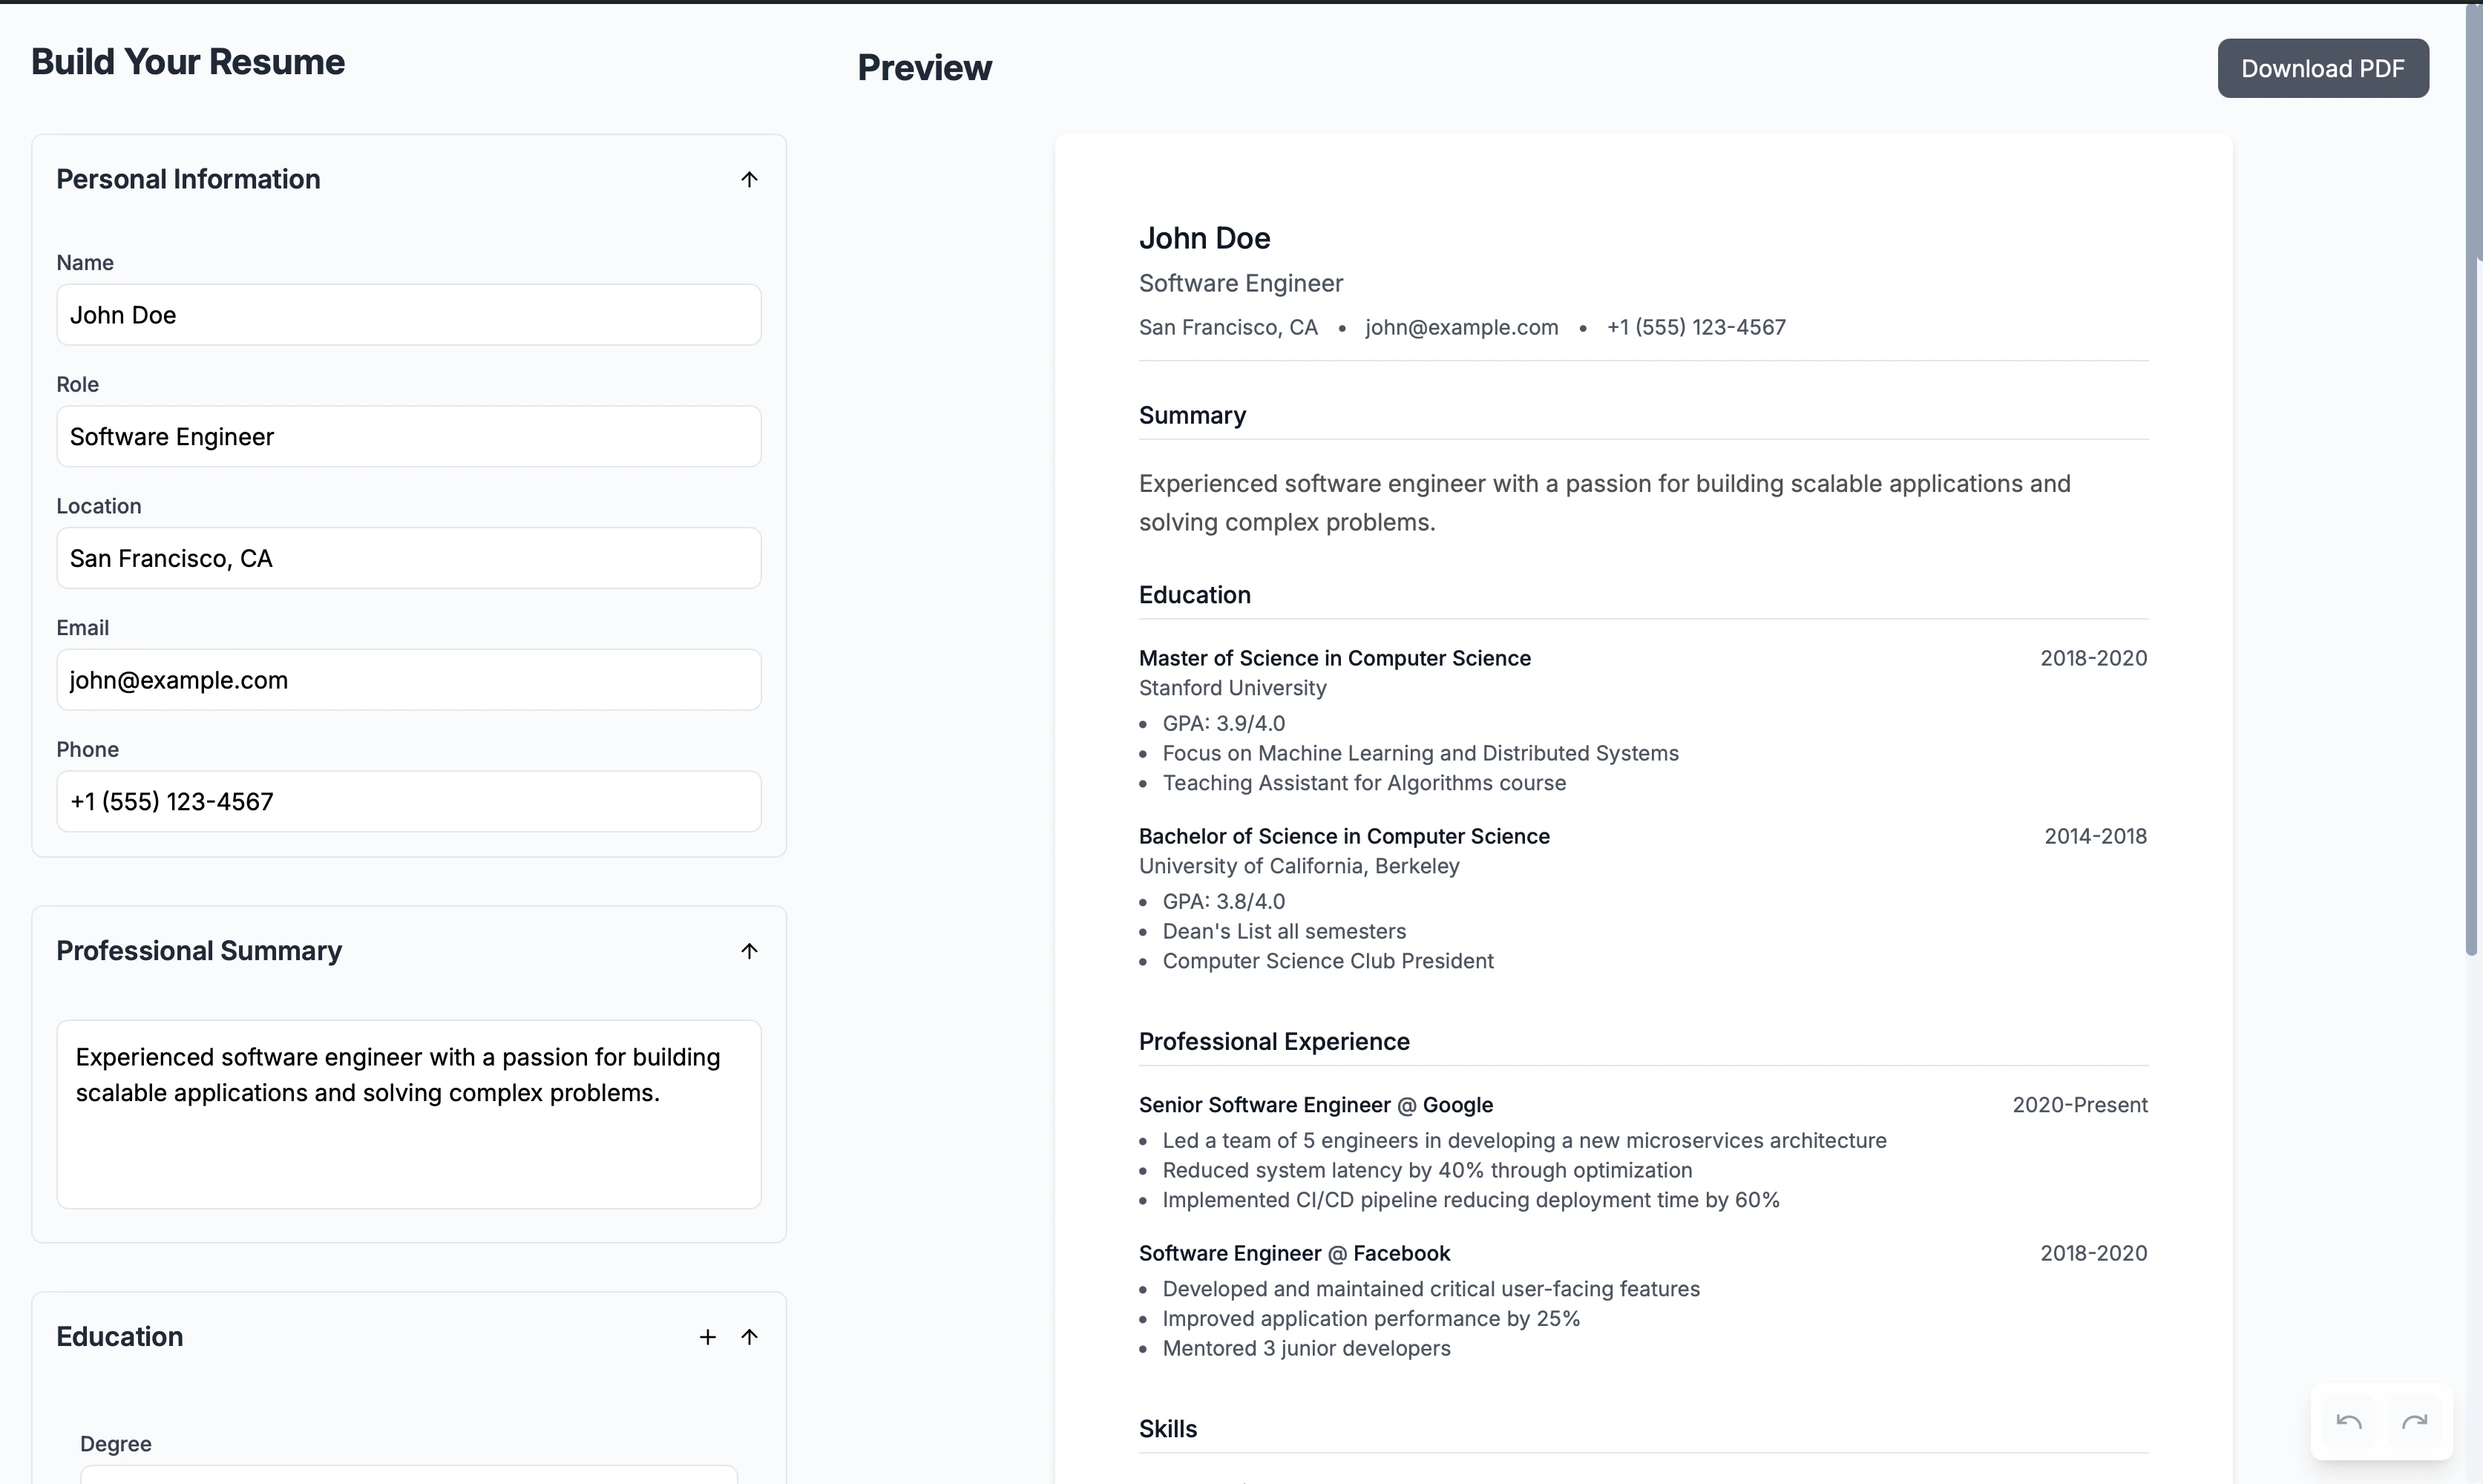Screen dimensions: 2483x1484
Task: Download the resume as PDF
Action: (2322, 68)
